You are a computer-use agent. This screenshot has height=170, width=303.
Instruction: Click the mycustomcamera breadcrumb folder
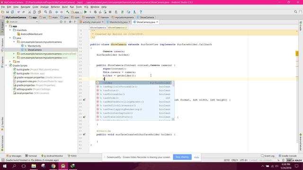123,17
